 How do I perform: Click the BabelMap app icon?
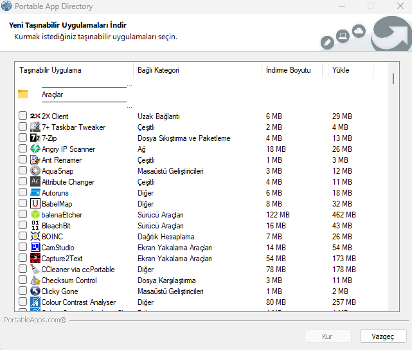[x=35, y=203]
